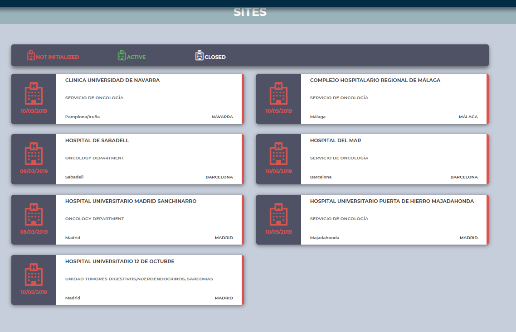Click date 10/05/2019 on Málaga card

(279, 111)
